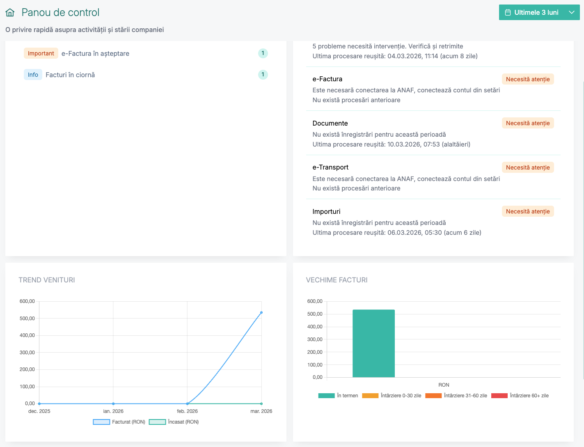584x447 pixels.
Task: Click Necesită atenție badge for e-Factura
Action: [x=527, y=79]
